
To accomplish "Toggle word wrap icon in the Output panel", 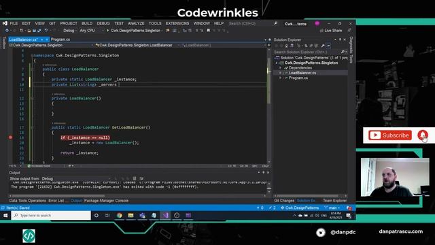I will [x=141, y=178].
